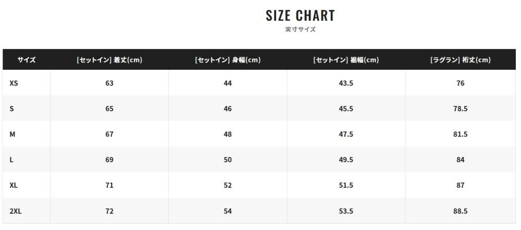Image resolution: width=521 pixels, height=230 pixels.
Task: Click the 着丈 value 71 for size XL
Action: [x=109, y=185]
